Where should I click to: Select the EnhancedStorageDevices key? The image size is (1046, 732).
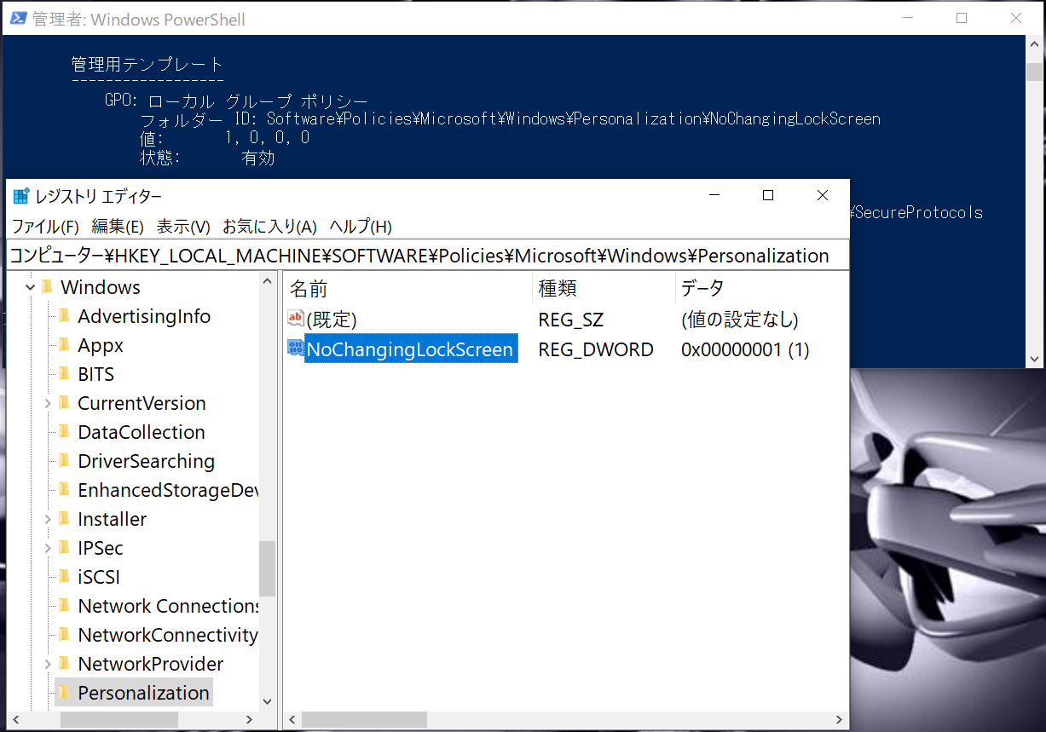(x=167, y=490)
